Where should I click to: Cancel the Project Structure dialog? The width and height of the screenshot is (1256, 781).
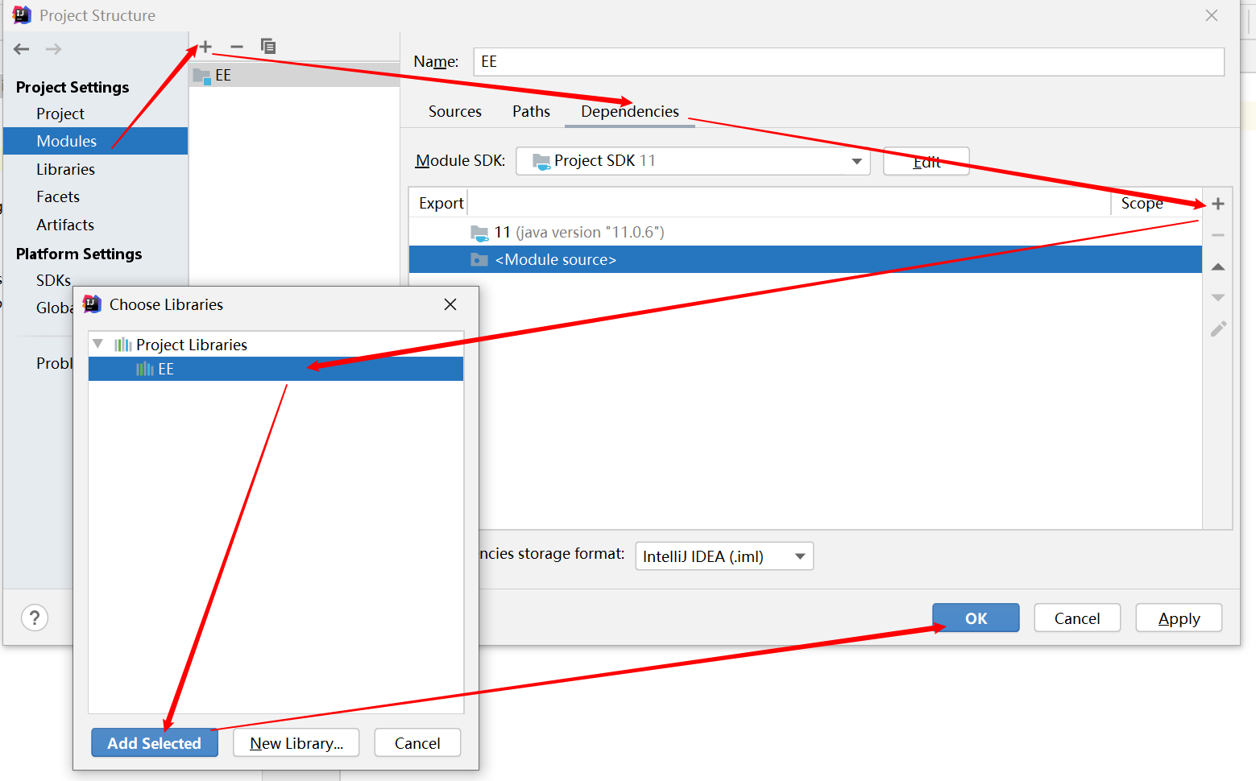tap(1077, 618)
